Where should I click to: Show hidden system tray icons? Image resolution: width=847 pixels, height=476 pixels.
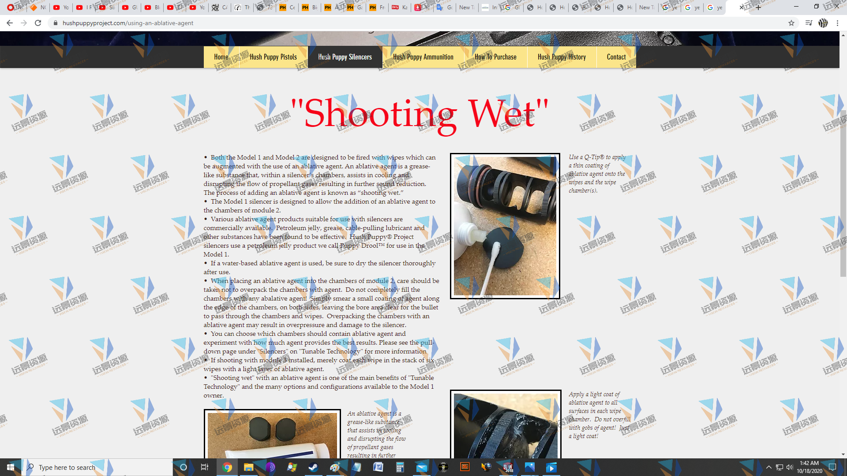[768, 467]
